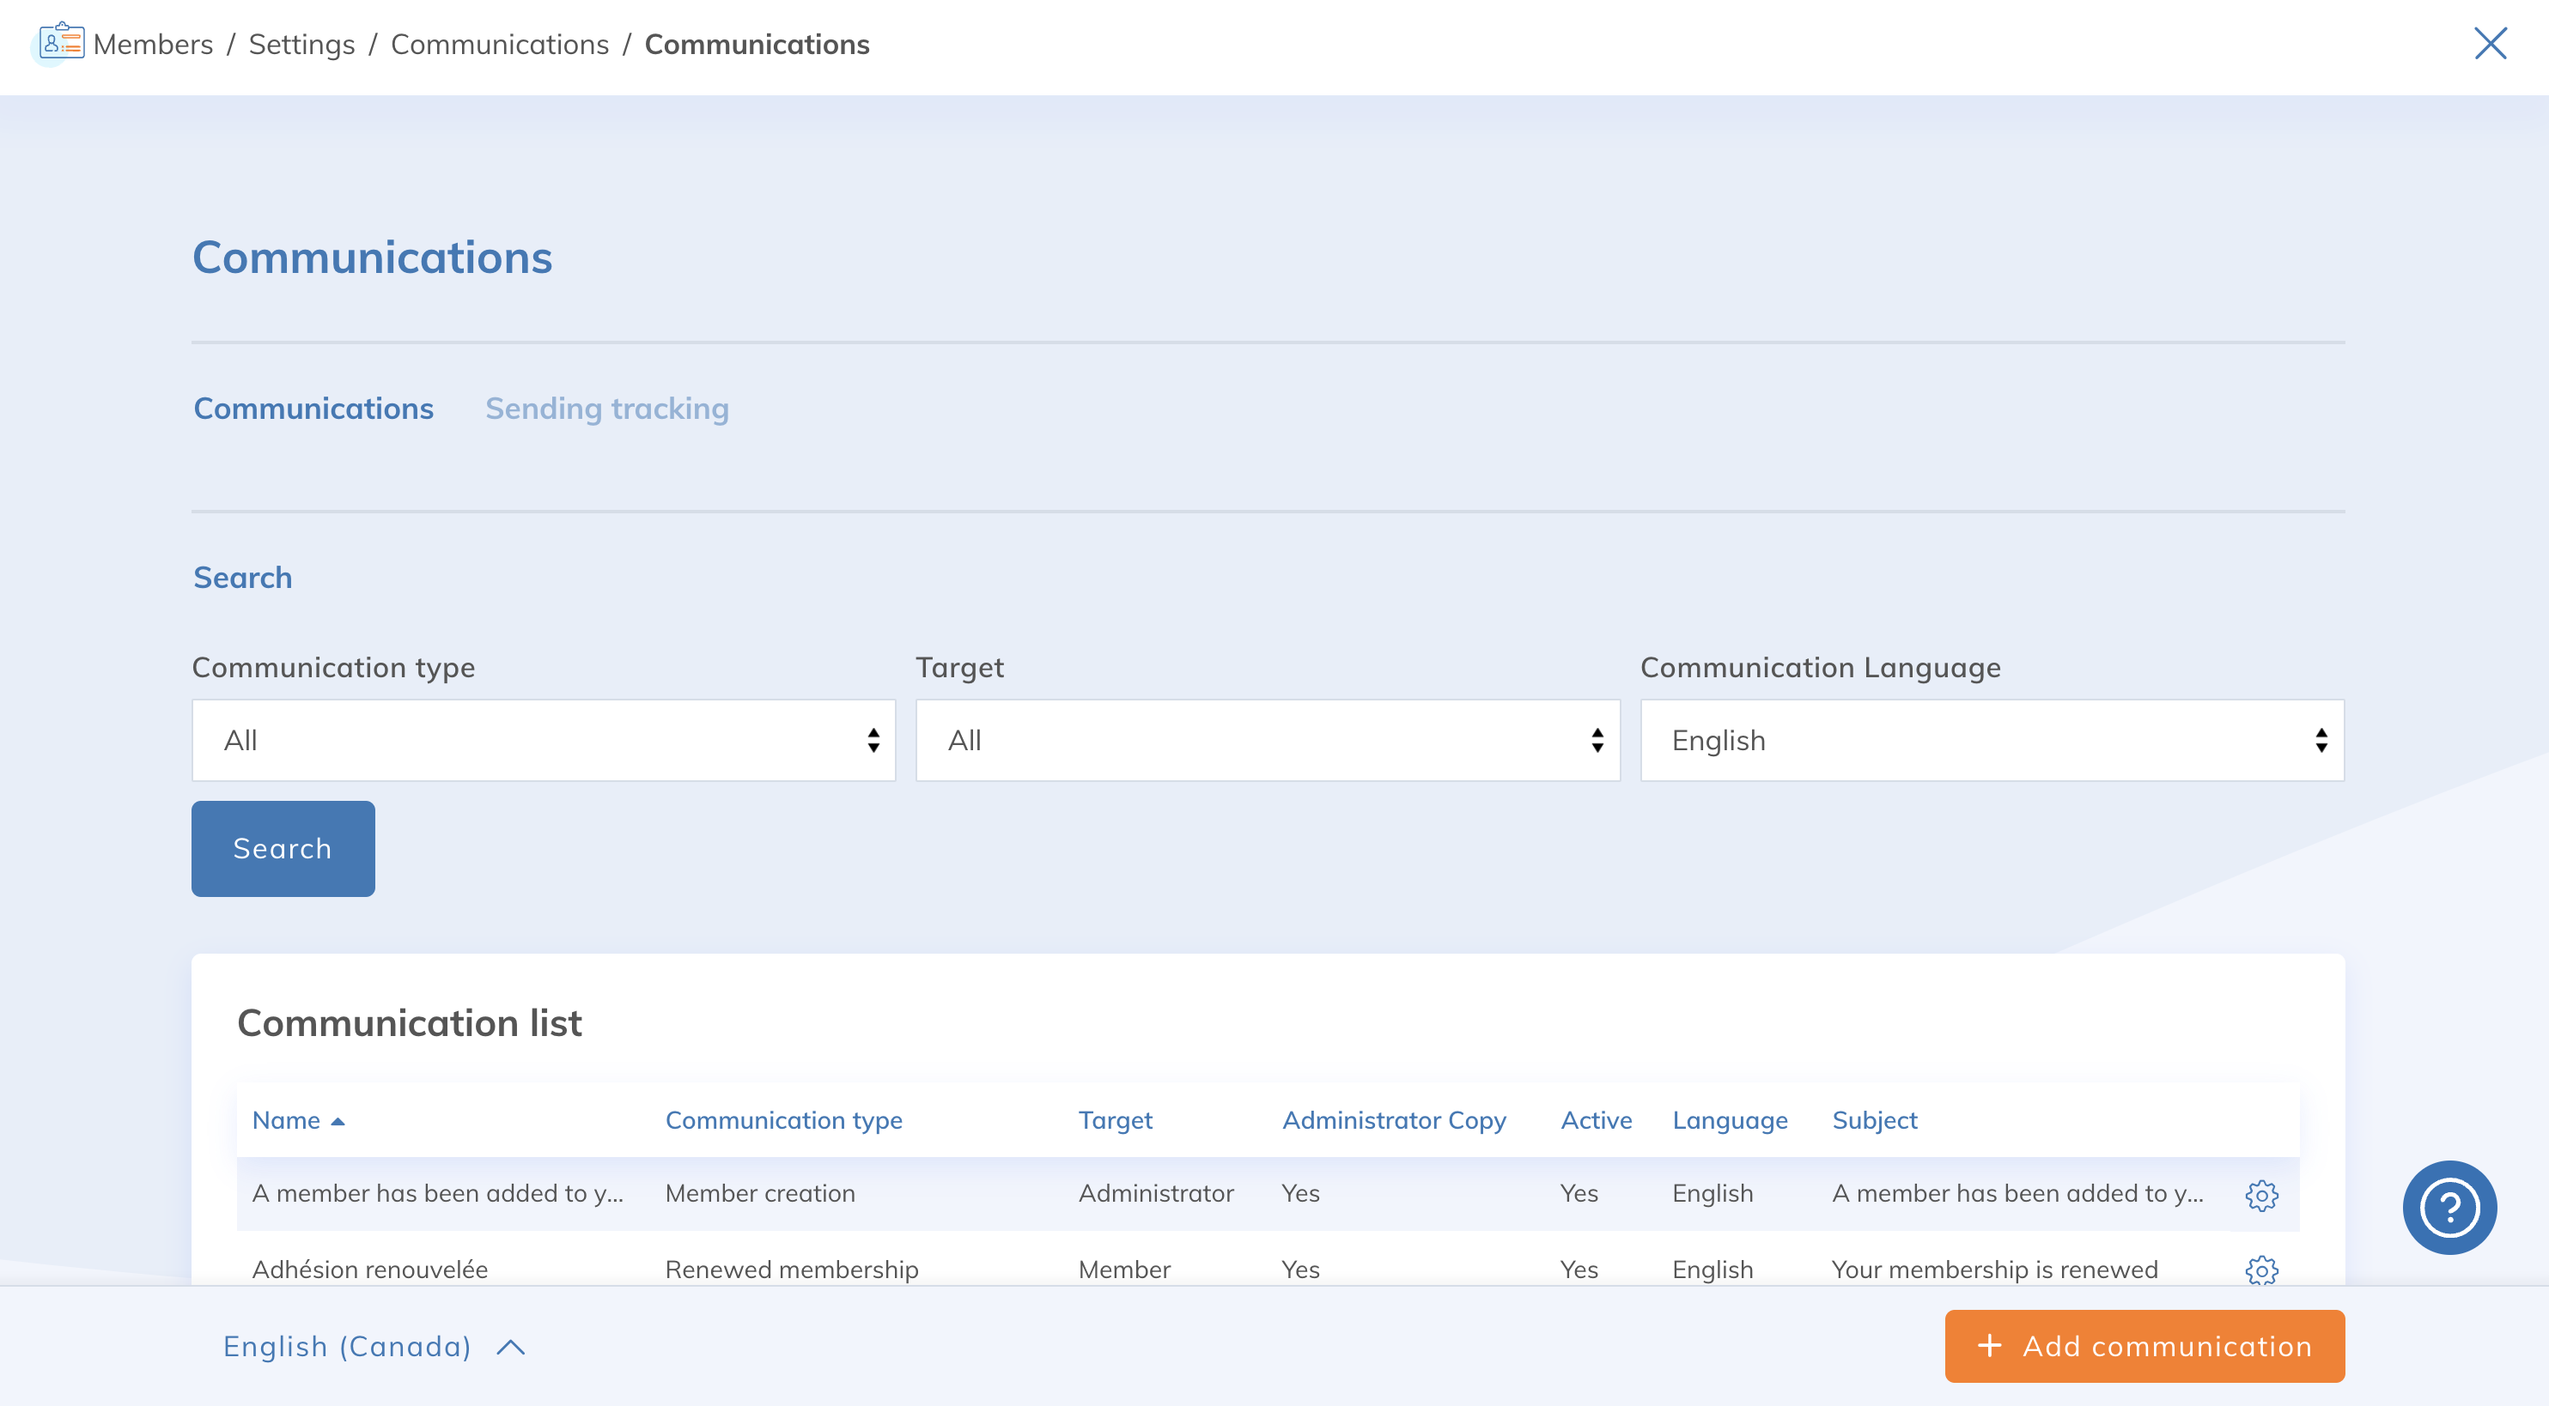This screenshot has height=1406, width=2549.
Task: Click the Add communication button
Action: point(2144,1346)
